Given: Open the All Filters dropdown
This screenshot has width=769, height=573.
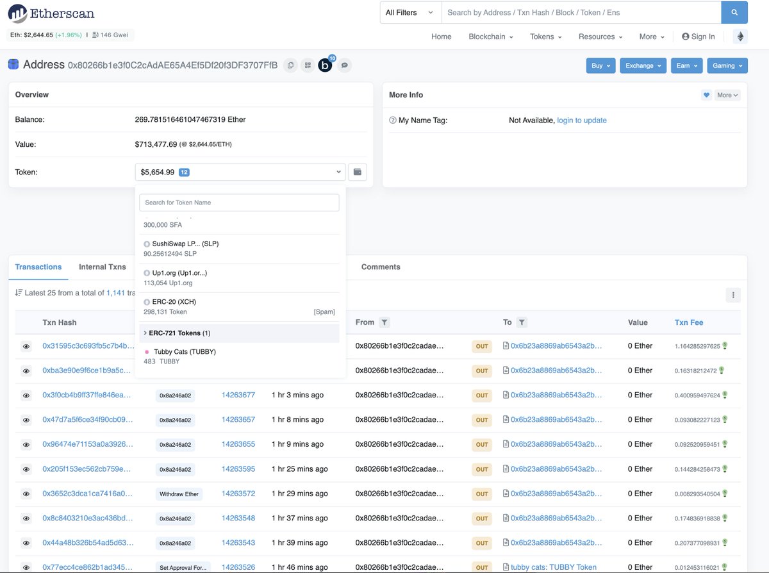Looking at the screenshot, I should click(410, 12).
